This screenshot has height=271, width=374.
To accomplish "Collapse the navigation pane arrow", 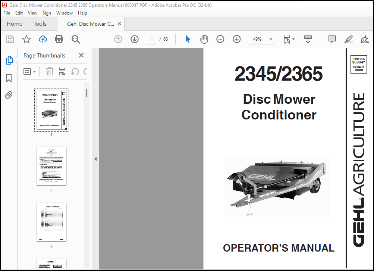I will (95, 159).
